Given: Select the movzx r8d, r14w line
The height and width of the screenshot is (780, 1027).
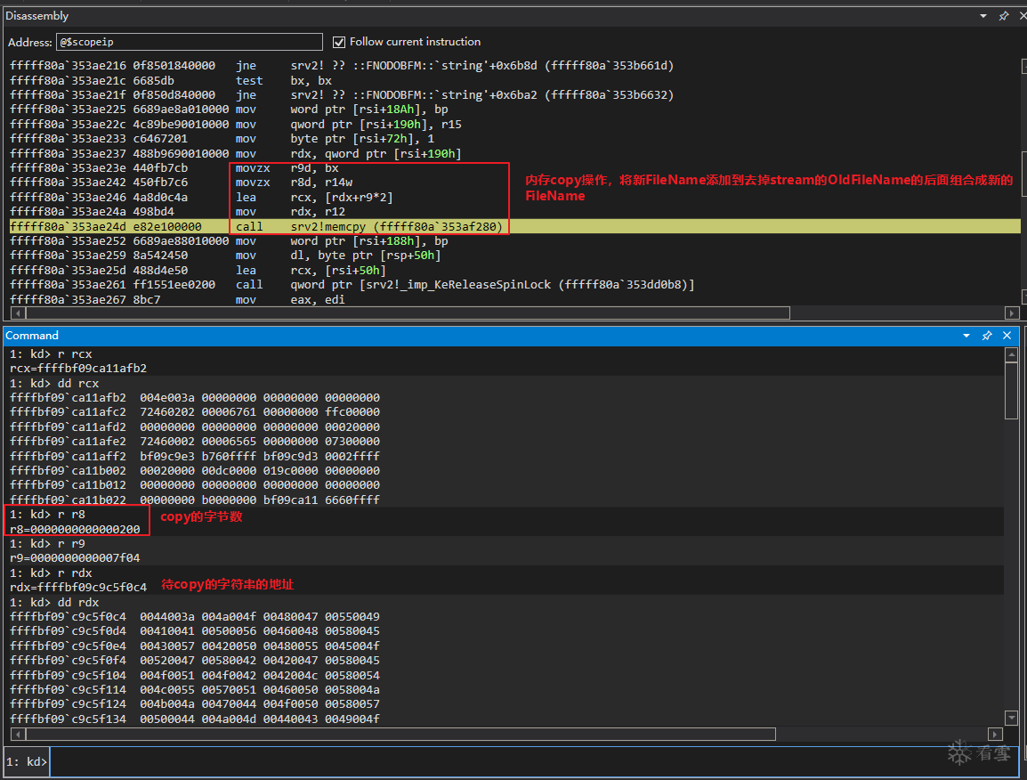Looking at the screenshot, I should (x=182, y=183).
